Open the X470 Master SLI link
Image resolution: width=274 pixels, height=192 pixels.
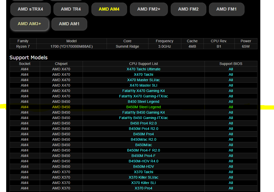pyautogui.click(x=144, y=85)
